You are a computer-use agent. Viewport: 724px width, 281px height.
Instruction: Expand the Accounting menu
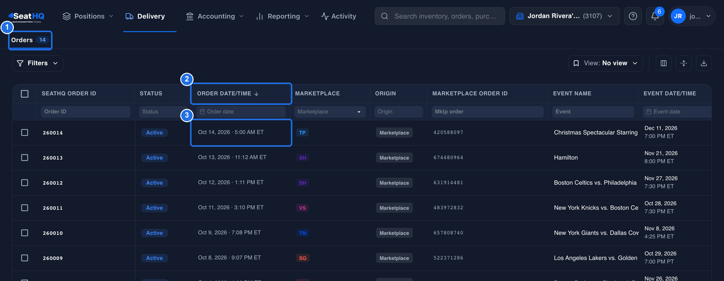point(215,16)
